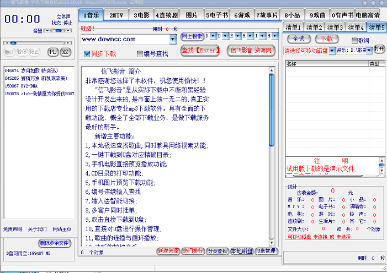Click the 新增资源 button
The height and width of the screenshot is (273, 387).
(168, 251)
